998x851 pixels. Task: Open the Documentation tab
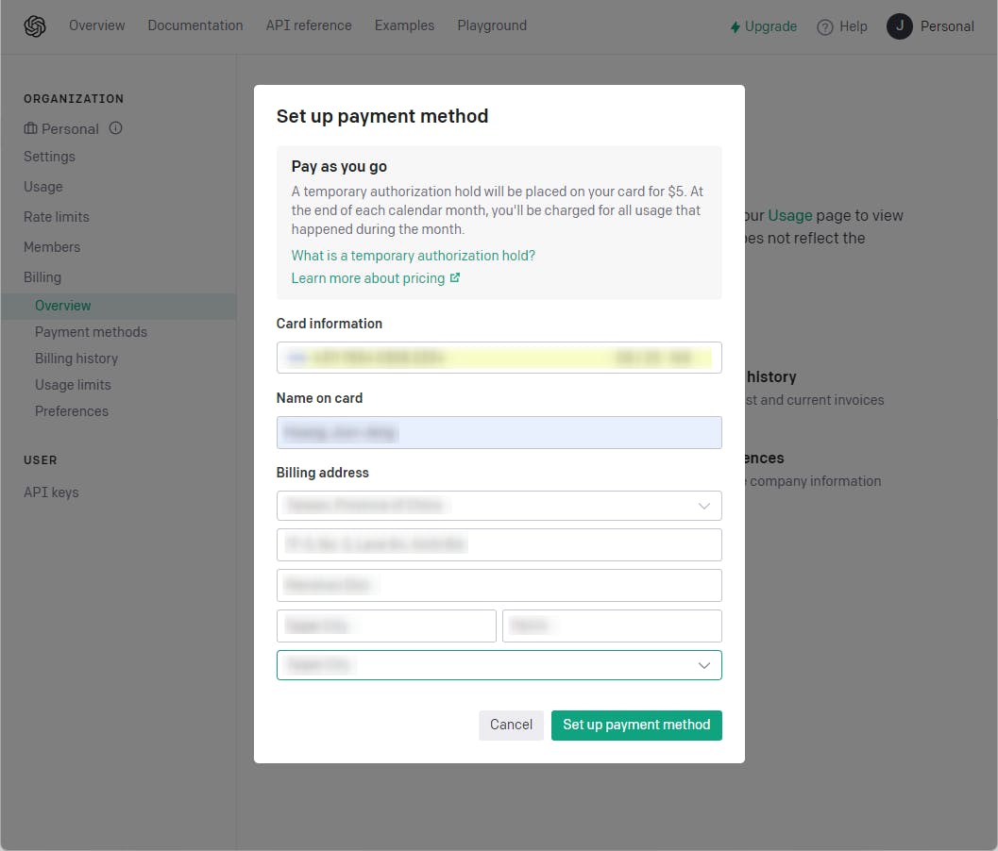pos(195,25)
